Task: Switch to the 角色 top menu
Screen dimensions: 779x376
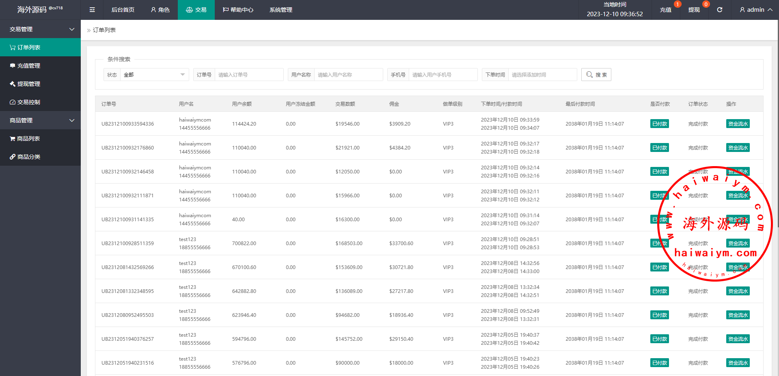Action: [160, 10]
